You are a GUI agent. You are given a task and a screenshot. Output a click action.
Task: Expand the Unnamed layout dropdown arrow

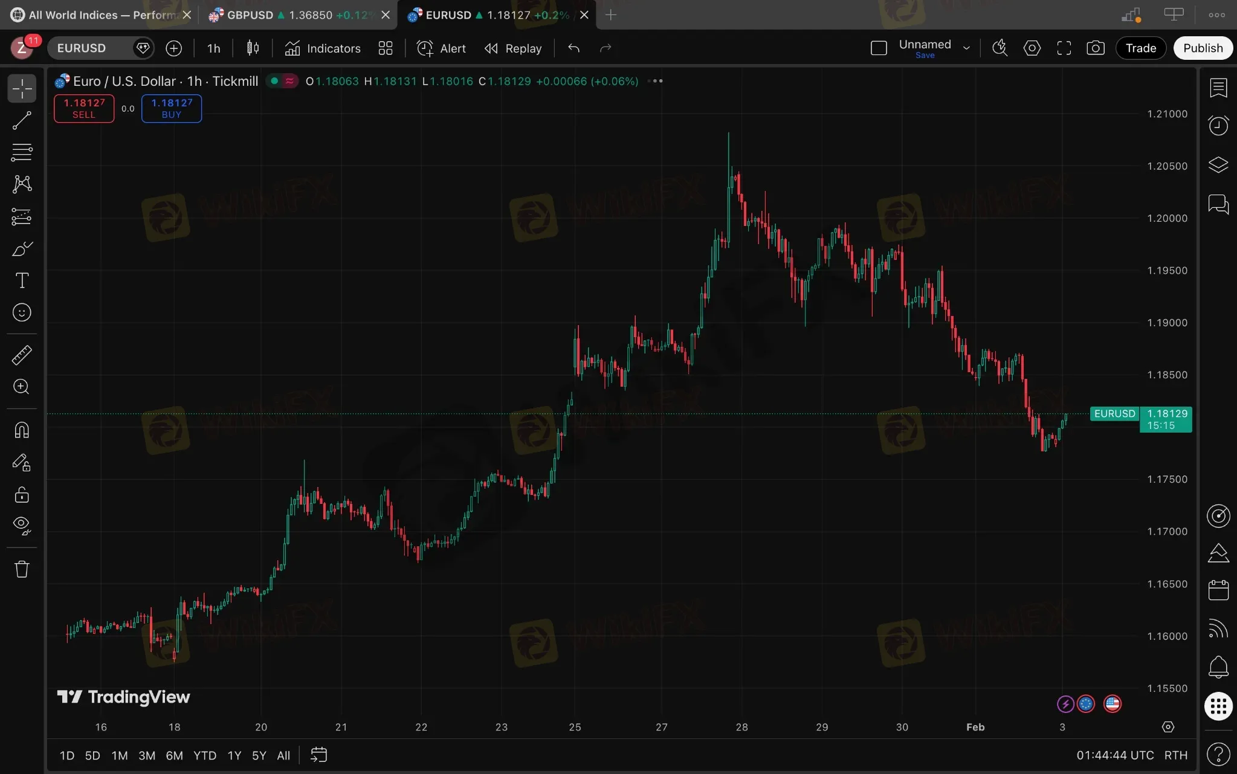(966, 48)
